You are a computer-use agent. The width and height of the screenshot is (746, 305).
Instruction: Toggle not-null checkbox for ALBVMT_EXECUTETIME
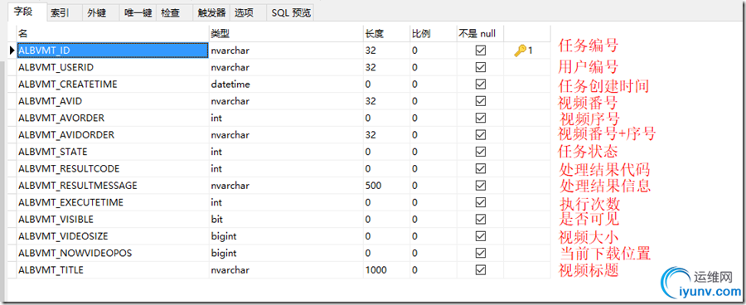[x=481, y=203]
